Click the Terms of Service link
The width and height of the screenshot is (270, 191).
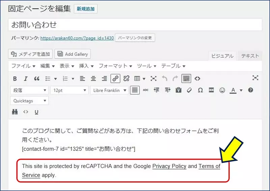[209, 166]
